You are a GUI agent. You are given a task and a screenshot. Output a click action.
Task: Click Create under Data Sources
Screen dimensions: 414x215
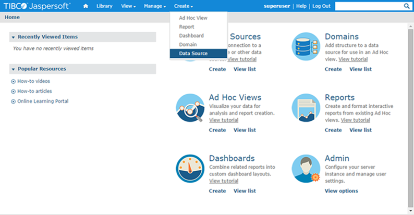tap(217, 69)
